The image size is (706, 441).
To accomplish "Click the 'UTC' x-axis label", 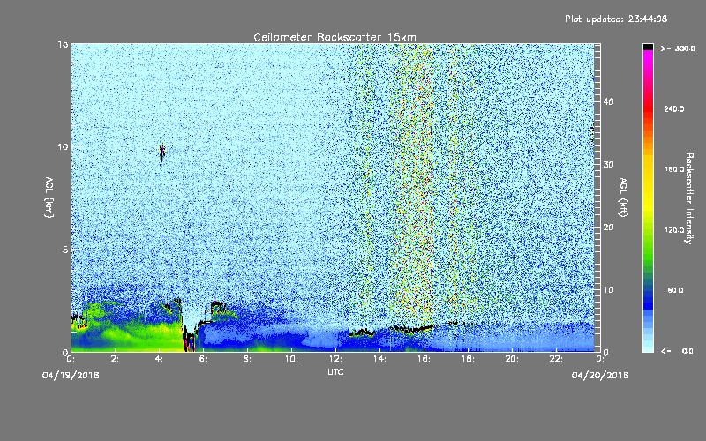I will [335, 372].
